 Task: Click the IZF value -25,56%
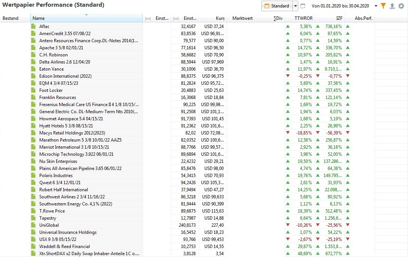pyautogui.click(x=334, y=225)
